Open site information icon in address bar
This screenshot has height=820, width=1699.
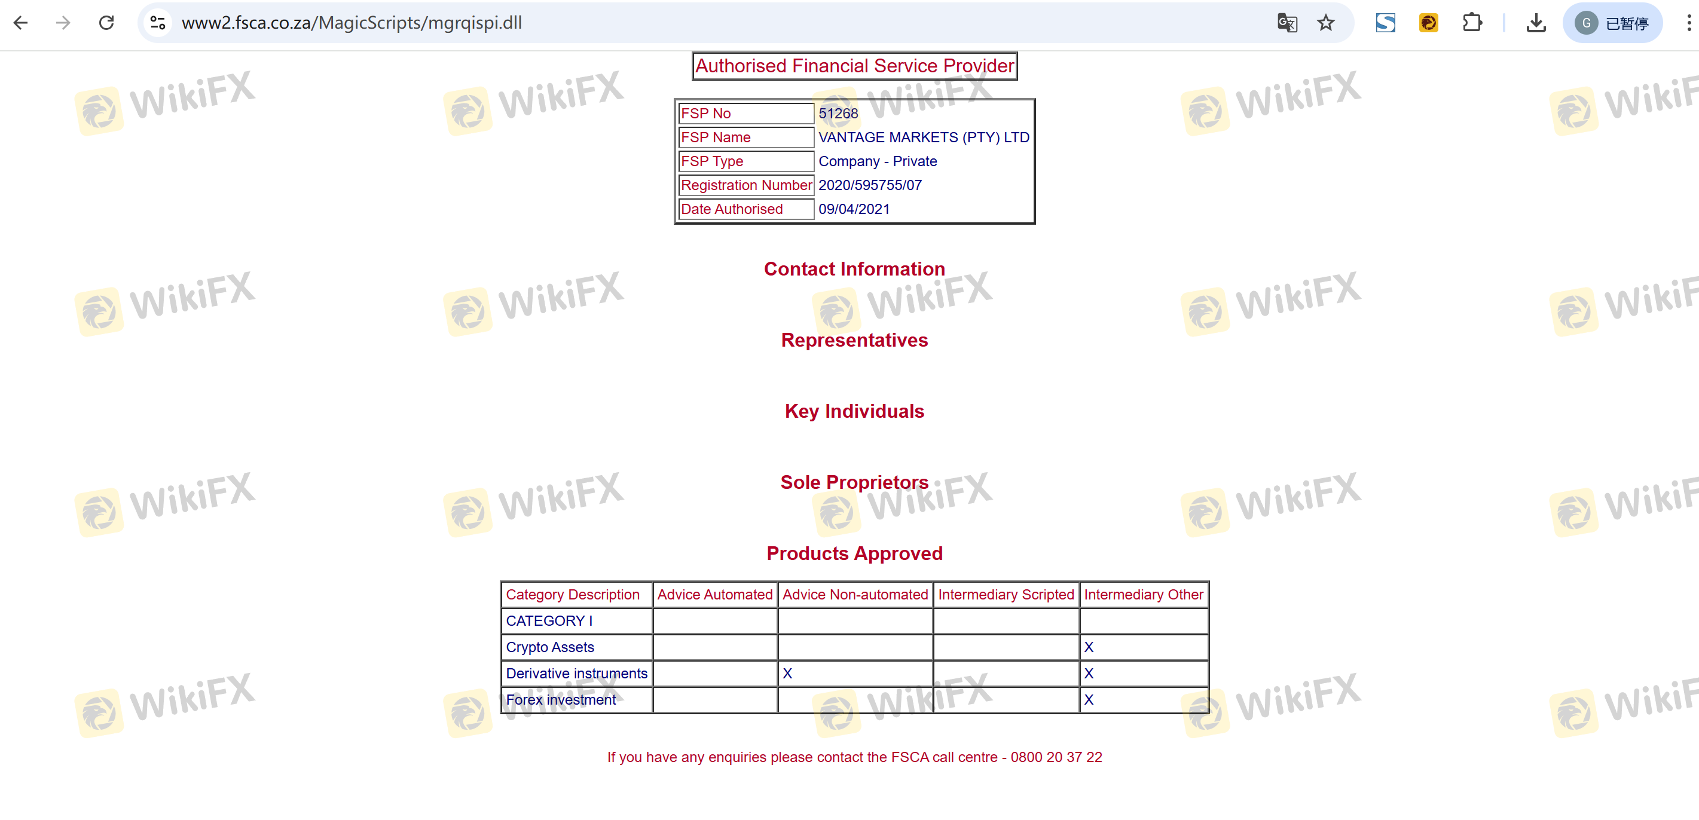point(158,23)
